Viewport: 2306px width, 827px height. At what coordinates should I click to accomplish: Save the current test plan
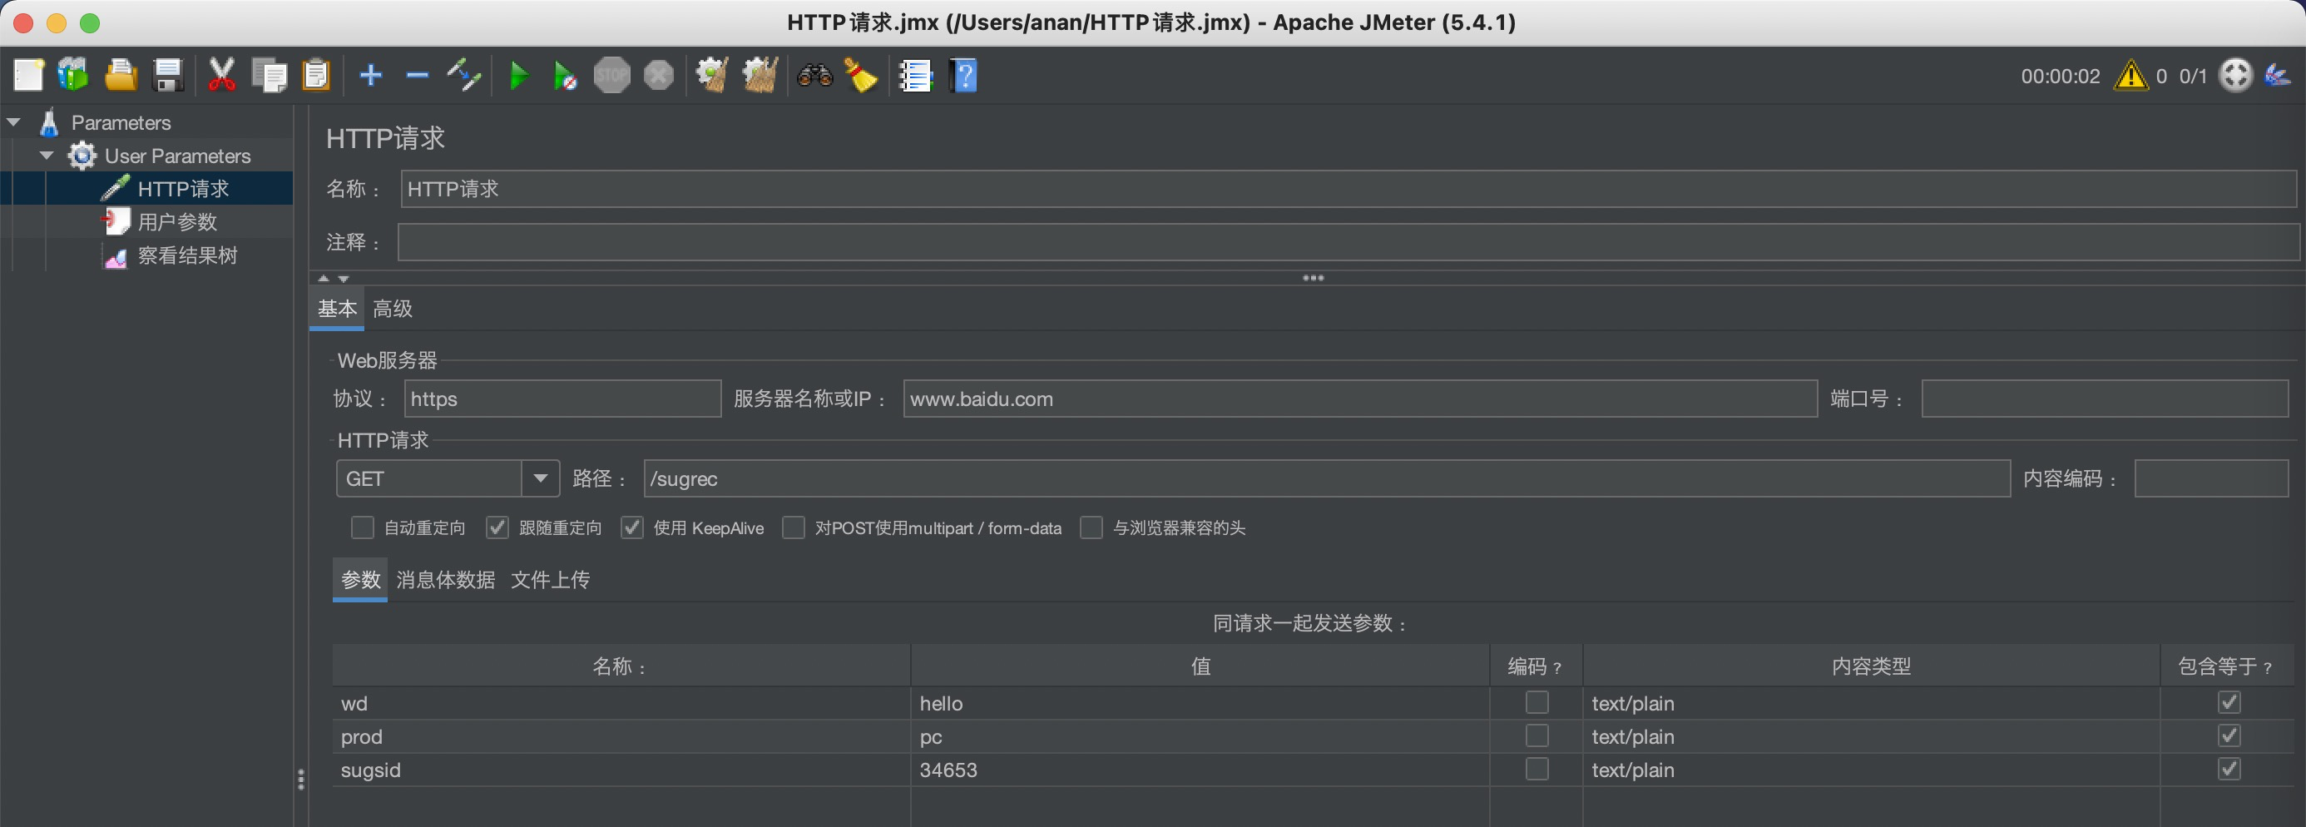168,75
